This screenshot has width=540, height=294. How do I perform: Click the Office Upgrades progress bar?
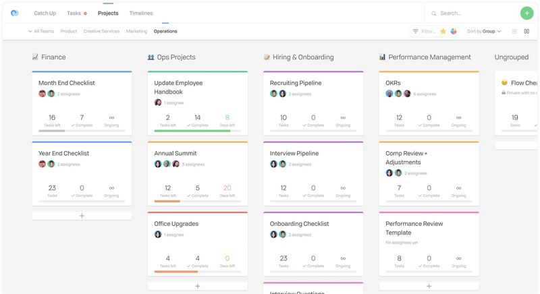coord(198,272)
